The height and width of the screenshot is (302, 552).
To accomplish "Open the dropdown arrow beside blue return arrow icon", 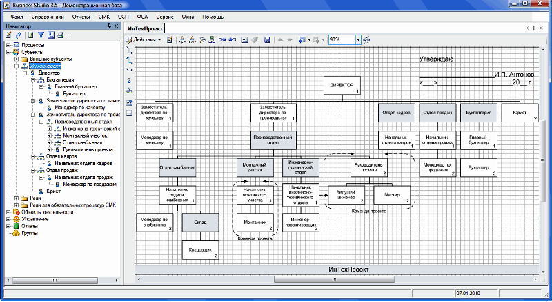I will (x=308, y=40).
